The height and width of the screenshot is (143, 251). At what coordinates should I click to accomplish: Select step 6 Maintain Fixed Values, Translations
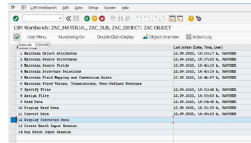[x=95, y=84]
